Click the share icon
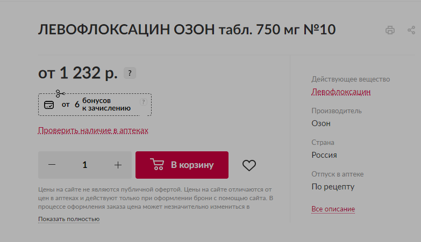The height and width of the screenshot is (242, 421). pos(411,31)
